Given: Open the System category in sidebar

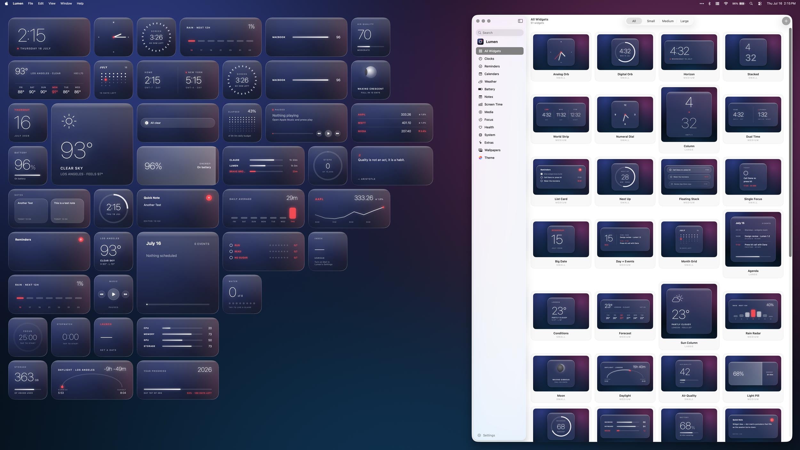Looking at the screenshot, I should [x=500, y=135].
